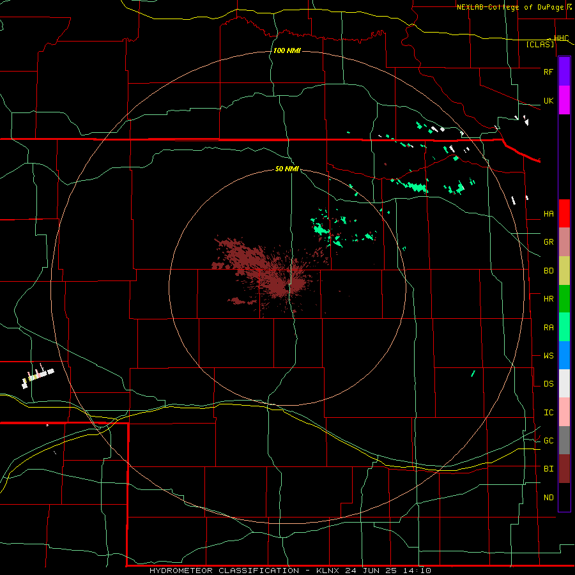Click the BD legend label
The height and width of the screenshot is (575, 575).
[x=548, y=271]
